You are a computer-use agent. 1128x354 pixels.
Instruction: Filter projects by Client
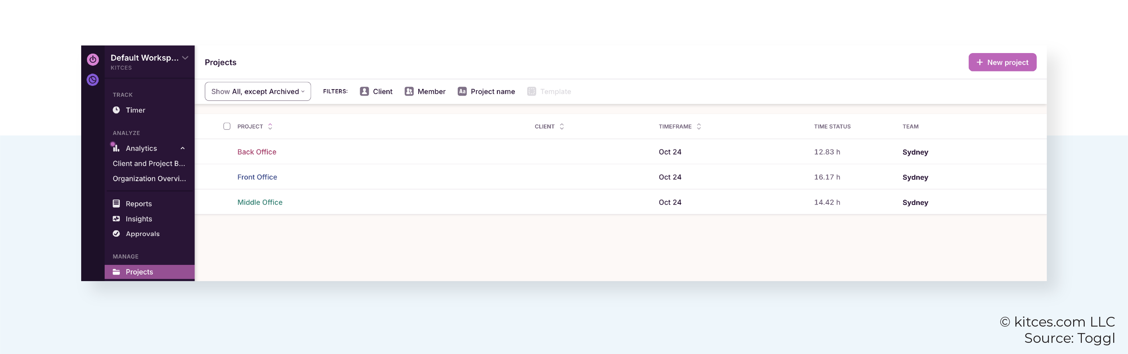[x=376, y=91]
